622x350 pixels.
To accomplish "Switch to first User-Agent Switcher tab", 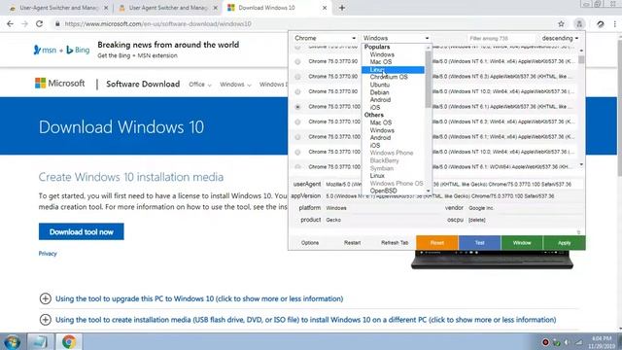I will coord(58,8).
